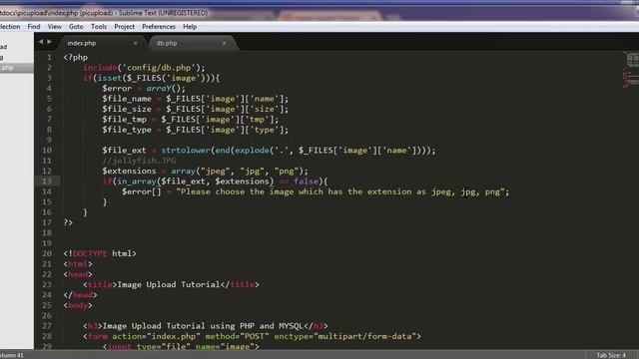Click the strtolower function call

[x=185, y=151]
